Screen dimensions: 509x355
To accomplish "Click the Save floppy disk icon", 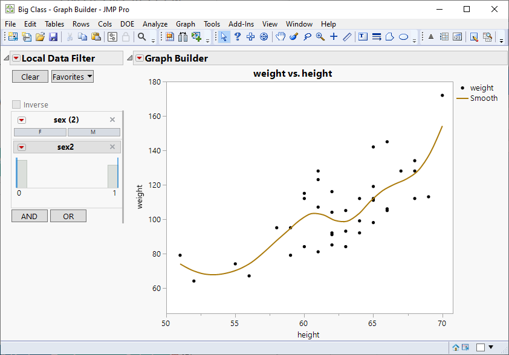I will coord(53,37).
